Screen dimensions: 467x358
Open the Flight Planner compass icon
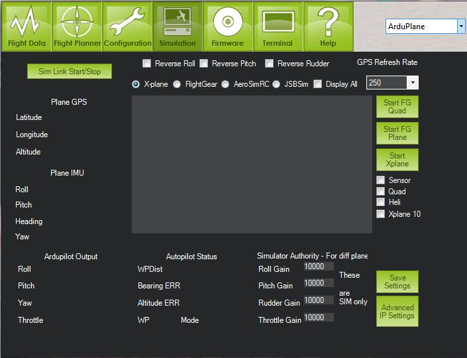pos(77,26)
